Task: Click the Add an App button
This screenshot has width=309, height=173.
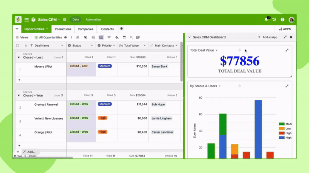Action: pos(267,37)
